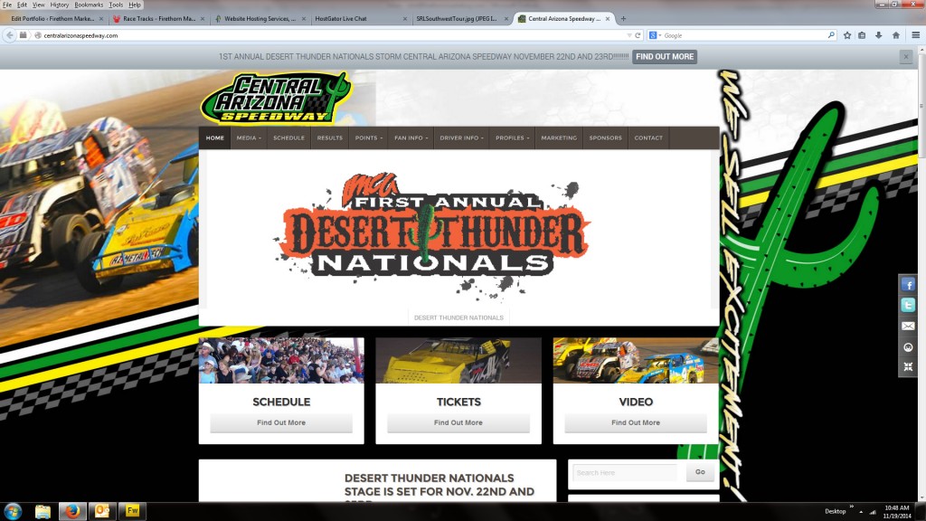Switch to the Website Hosting Services tab
The width and height of the screenshot is (926, 521).
(x=260, y=18)
